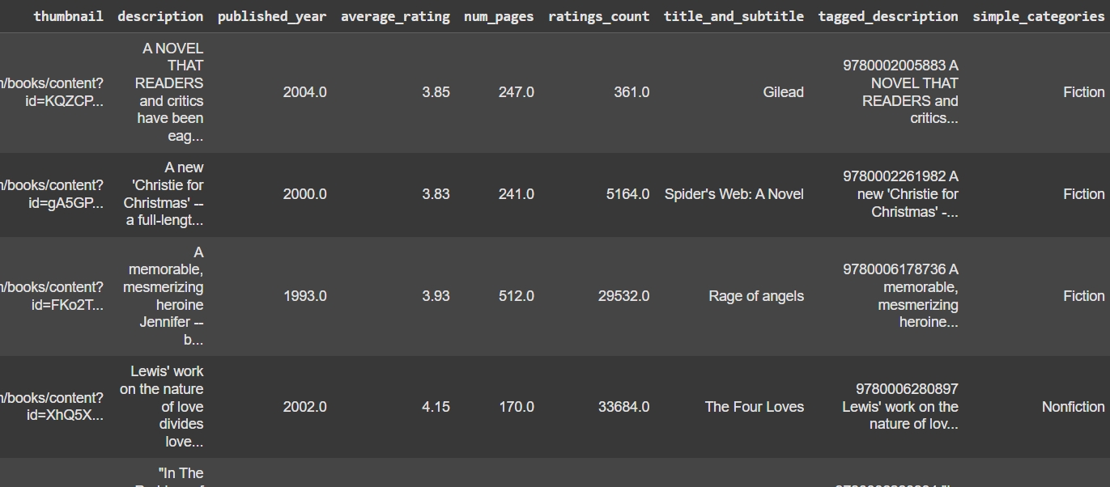Click ratings count 29532.0

(x=623, y=296)
